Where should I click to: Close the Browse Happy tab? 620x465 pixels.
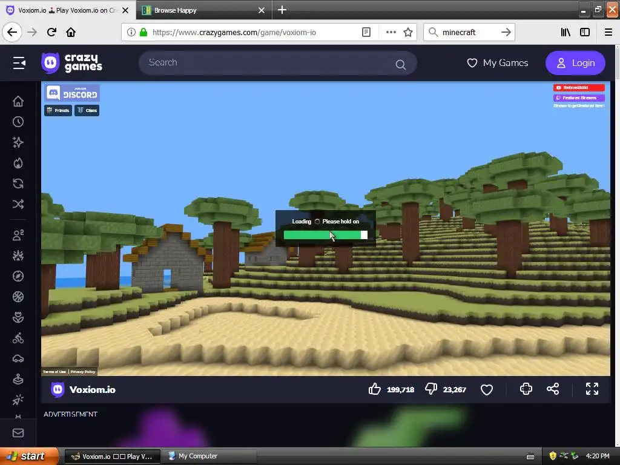click(x=262, y=10)
